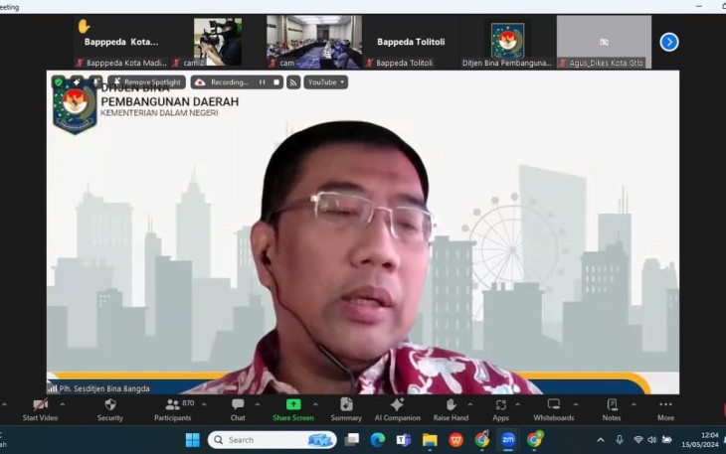This screenshot has height=454, width=726.
Task: Click the microphone-in-use icon beside Remove Spotlight
Action: click(95, 82)
